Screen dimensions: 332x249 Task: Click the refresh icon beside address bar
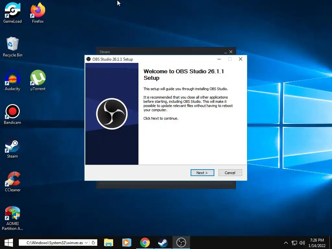click(x=93, y=243)
